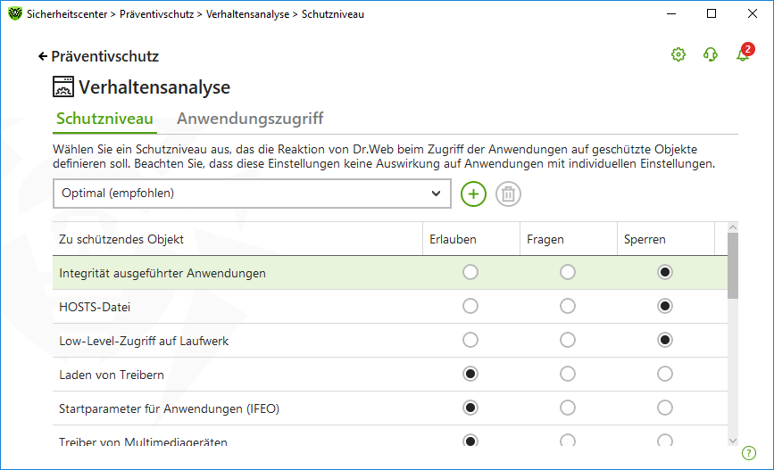This screenshot has width=774, height=470.
Task: Click the Verhaltensanalyse heading icon
Action: pyautogui.click(x=63, y=87)
